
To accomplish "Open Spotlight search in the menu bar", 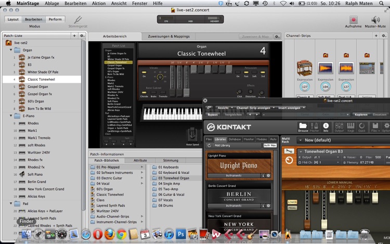I will tap(381, 3).
